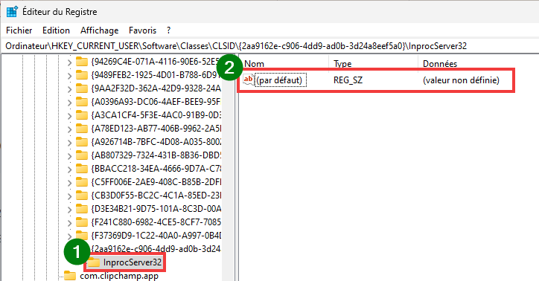Click folder icon of {9489FEB2-1925-4D01 key

click(x=81, y=75)
